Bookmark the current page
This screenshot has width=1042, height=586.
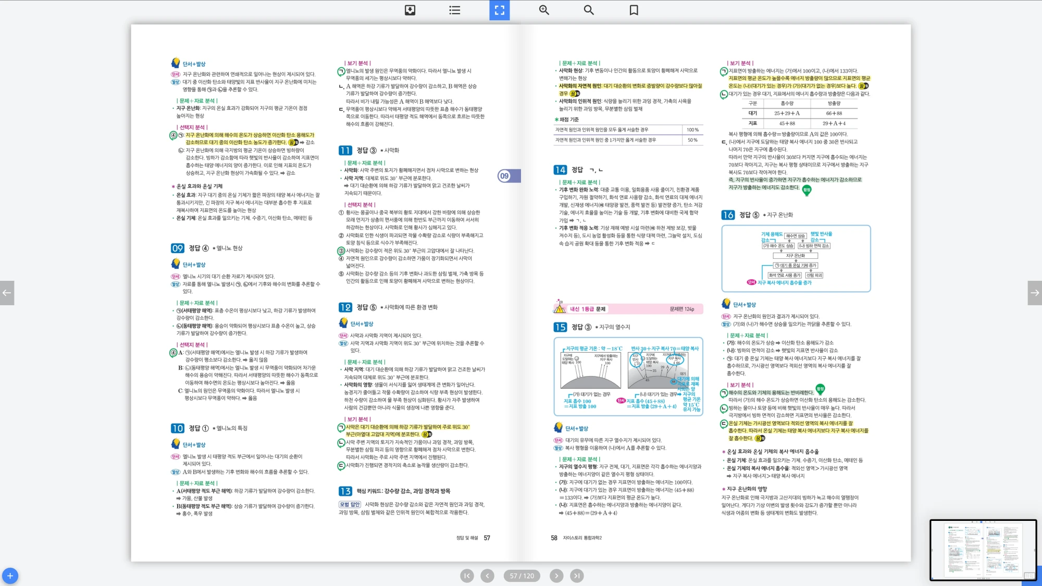click(634, 10)
